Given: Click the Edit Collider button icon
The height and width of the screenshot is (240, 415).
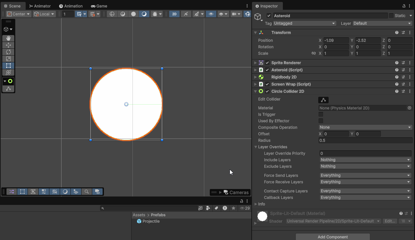Looking at the screenshot, I should click(x=323, y=100).
